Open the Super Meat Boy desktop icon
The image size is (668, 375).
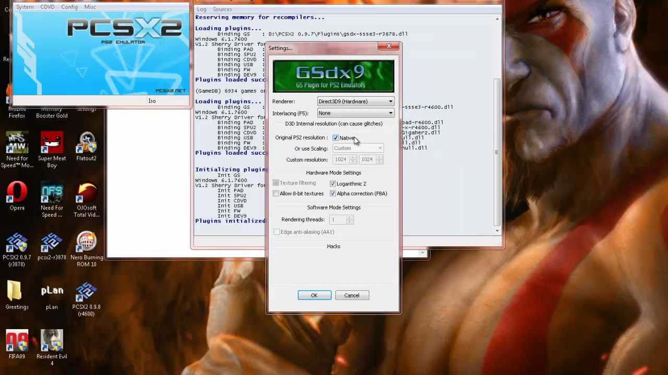[x=52, y=150]
